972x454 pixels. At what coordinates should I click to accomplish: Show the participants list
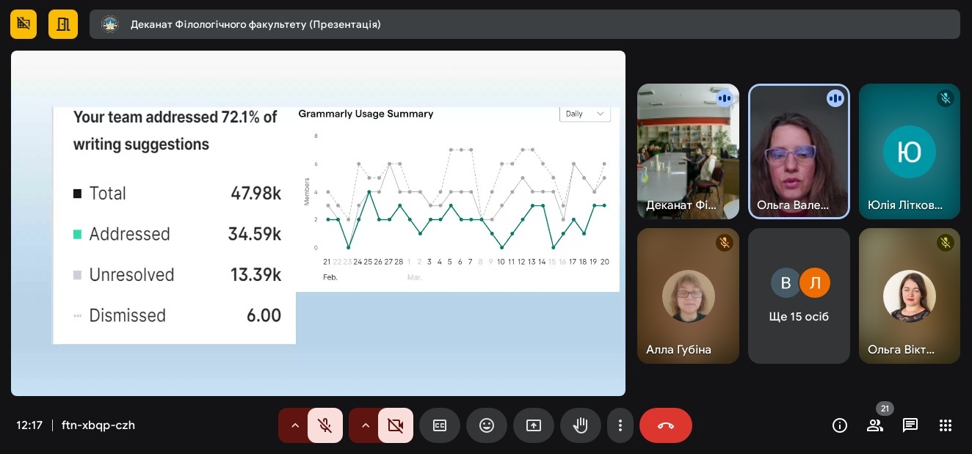(x=875, y=425)
